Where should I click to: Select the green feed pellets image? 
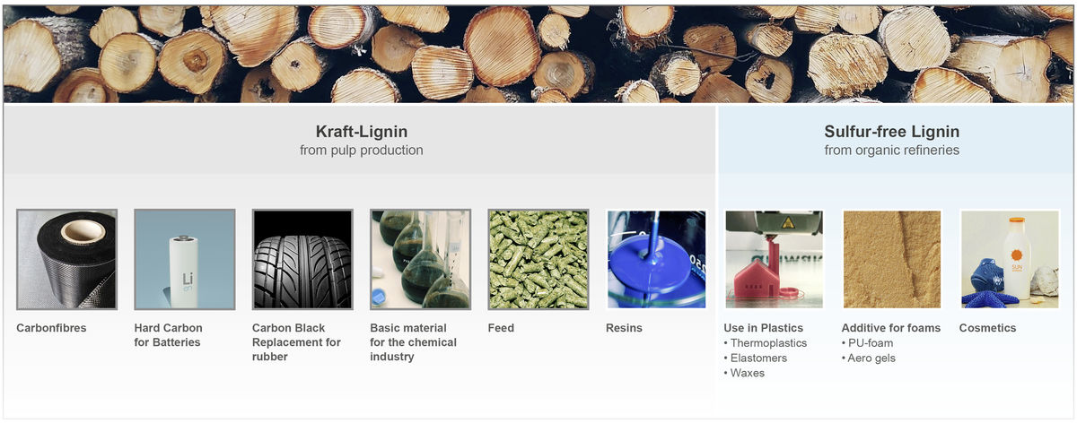click(538, 260)
